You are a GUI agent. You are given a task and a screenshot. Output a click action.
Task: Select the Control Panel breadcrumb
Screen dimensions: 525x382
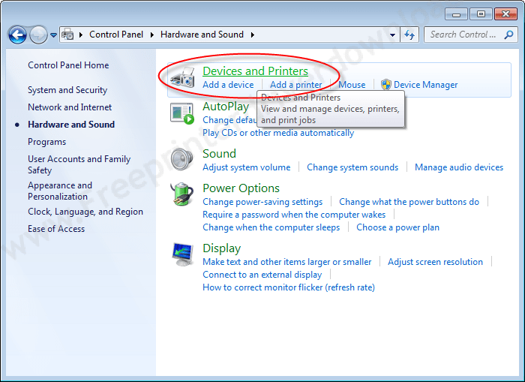(116, 35)
